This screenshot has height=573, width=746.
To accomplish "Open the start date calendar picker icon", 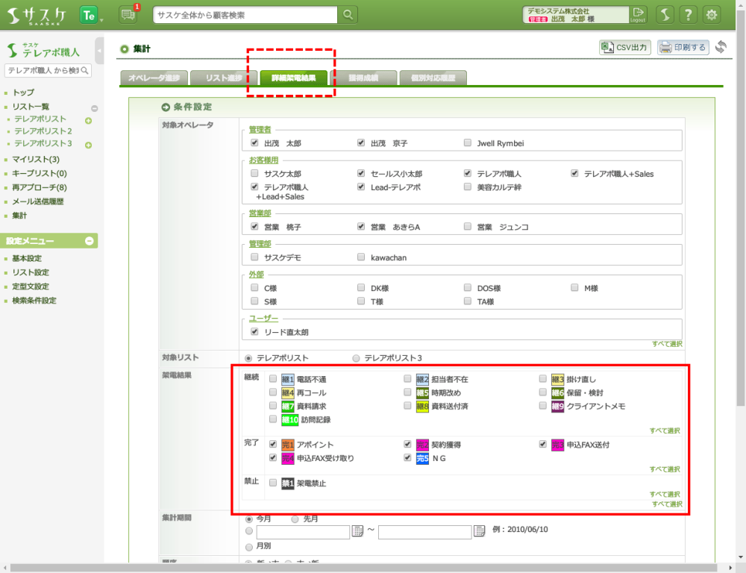I will tap(357, 532).
